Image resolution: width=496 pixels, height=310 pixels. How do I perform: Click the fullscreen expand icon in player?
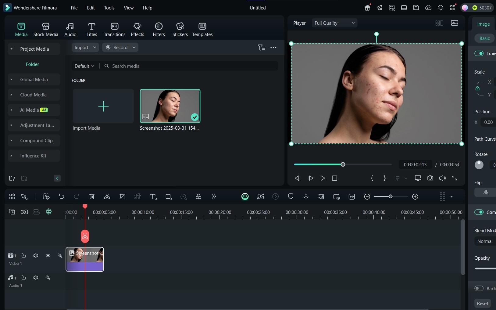455,178
